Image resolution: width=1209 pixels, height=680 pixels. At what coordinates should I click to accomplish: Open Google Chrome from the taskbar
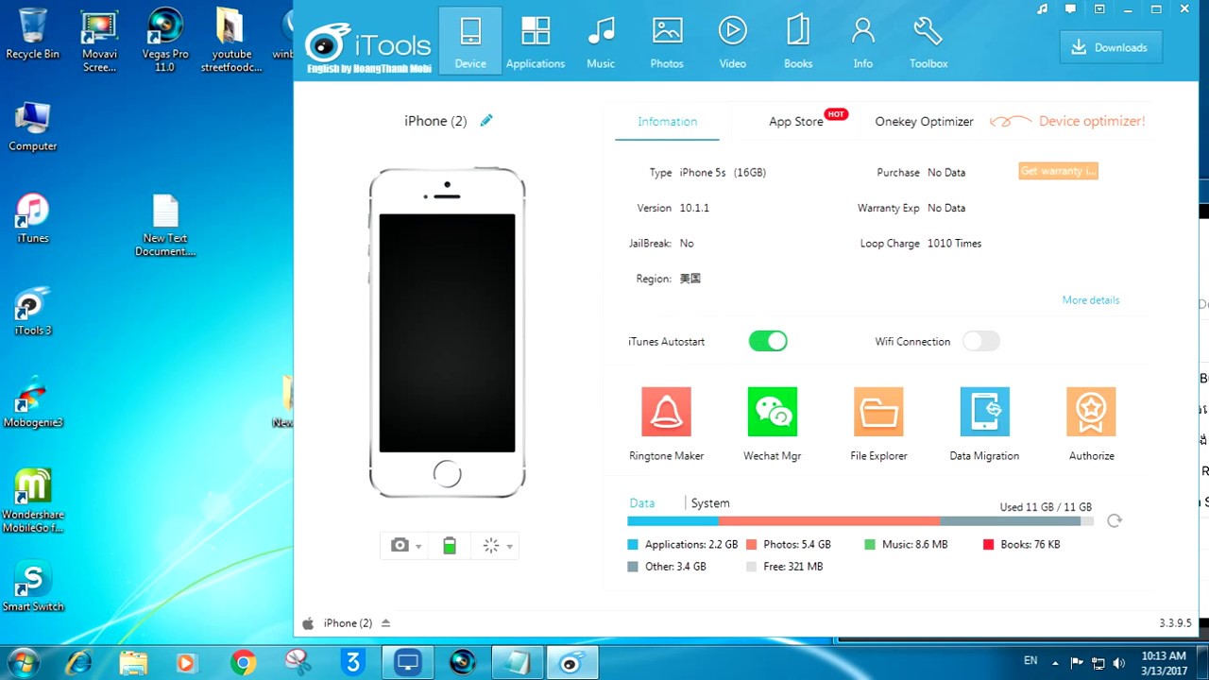pos(243,663)
